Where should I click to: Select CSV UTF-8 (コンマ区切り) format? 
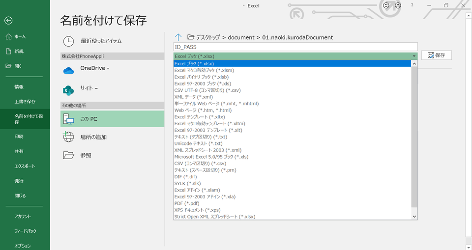tap(292, 90)
